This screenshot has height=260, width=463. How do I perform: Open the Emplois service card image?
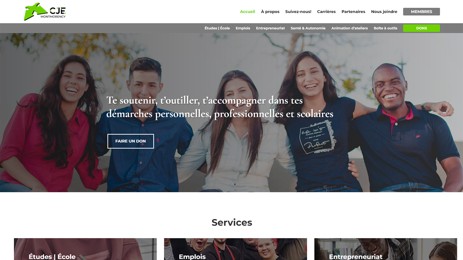pos(235,249)
